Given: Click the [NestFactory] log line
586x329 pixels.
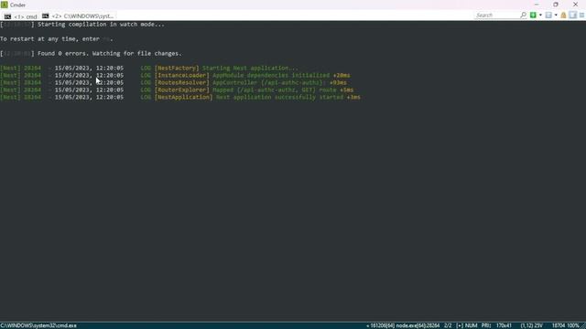Looking at the screenshot, I should pyautogui.click(x=149, y=69).
